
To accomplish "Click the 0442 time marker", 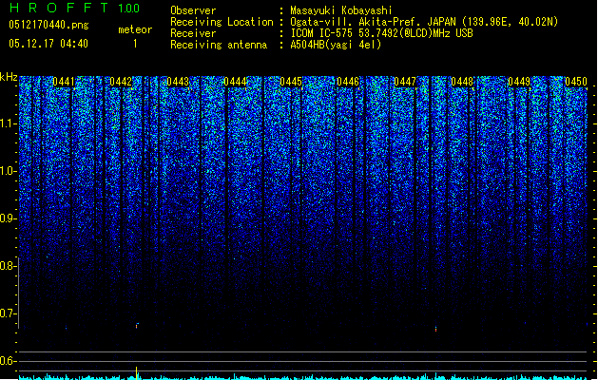I will coord(121,82).
